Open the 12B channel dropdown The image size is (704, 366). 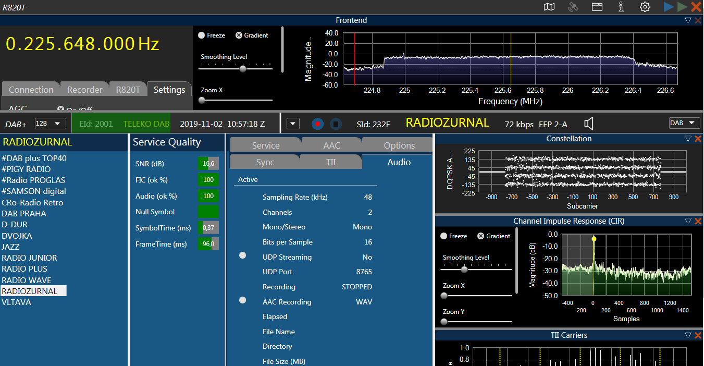coord(50,124)
